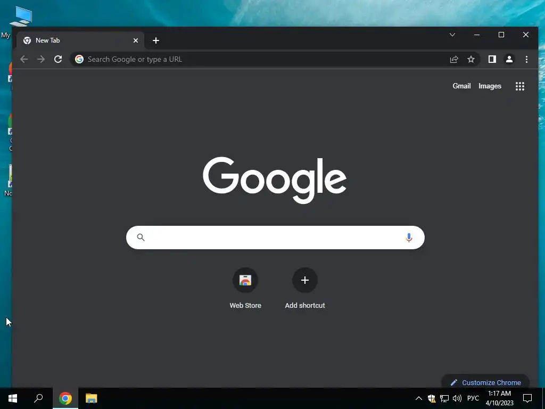This screenshot has height=409, width=545.
Task: Click Chrome icon in taskbar
Action: click(x=65, y=398)
